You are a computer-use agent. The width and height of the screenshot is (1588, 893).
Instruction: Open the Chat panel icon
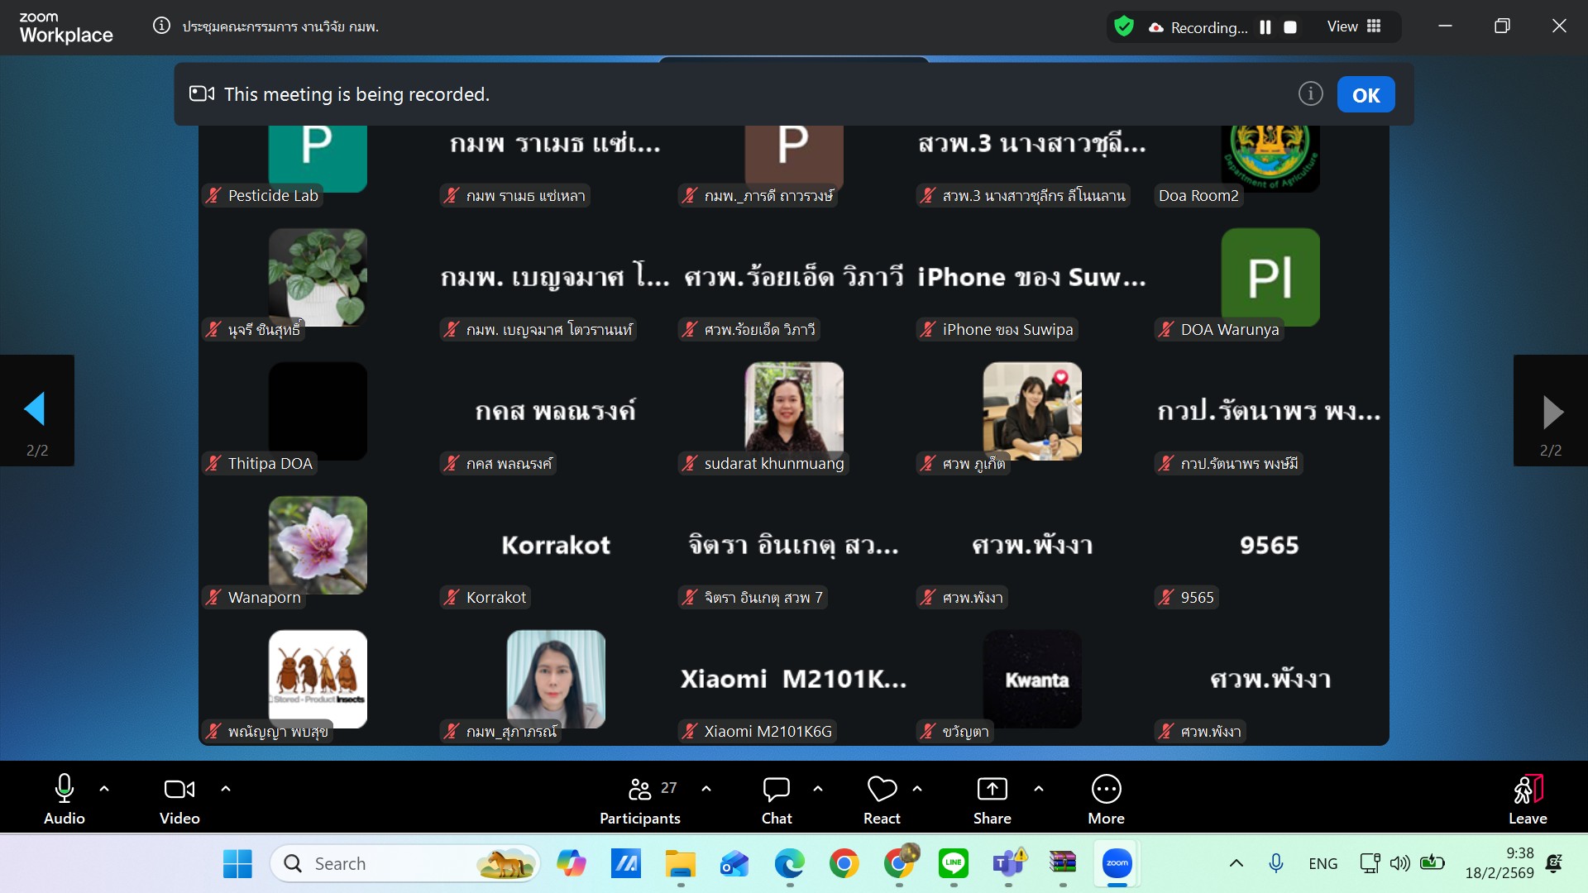click(x=776, y=790)
